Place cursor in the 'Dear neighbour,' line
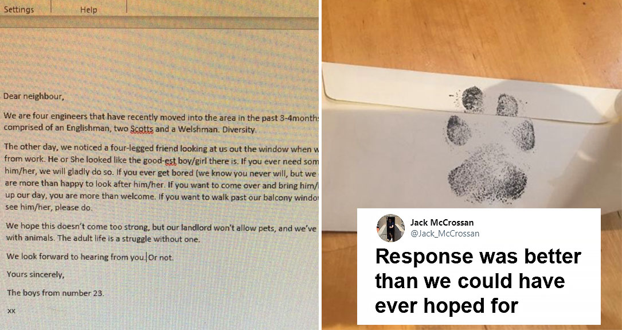Image resolution: width=622 pixels, height=330 pixels. point(34,96)
